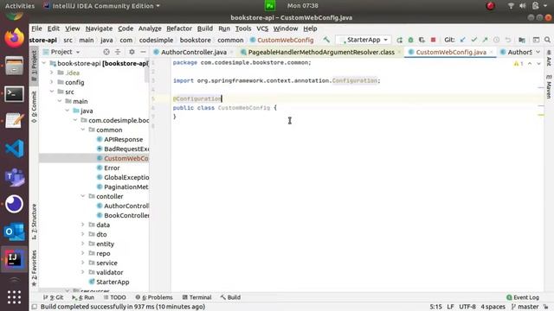The image size is (554, 311).
Task: Click Activities in the top bar
Action: tap(20, 6)
